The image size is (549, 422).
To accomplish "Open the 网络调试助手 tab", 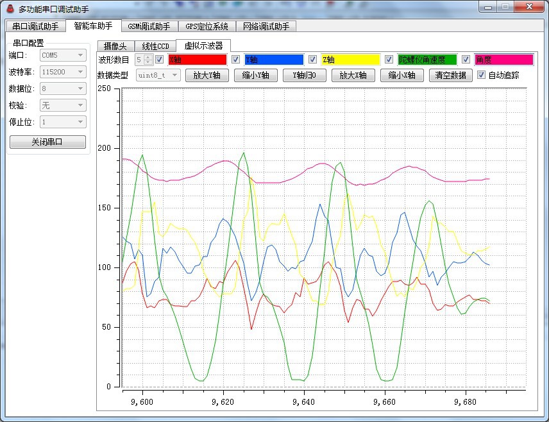I will (266, 26).
